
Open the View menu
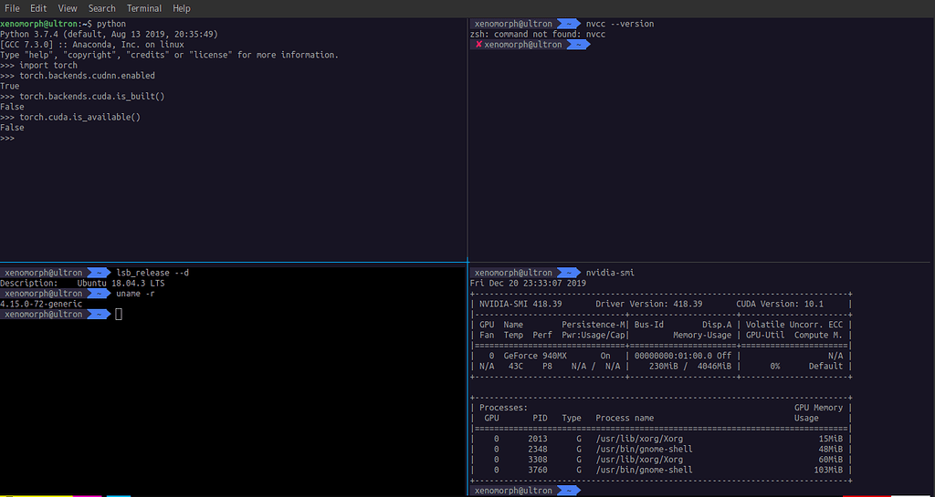(68, 8)
